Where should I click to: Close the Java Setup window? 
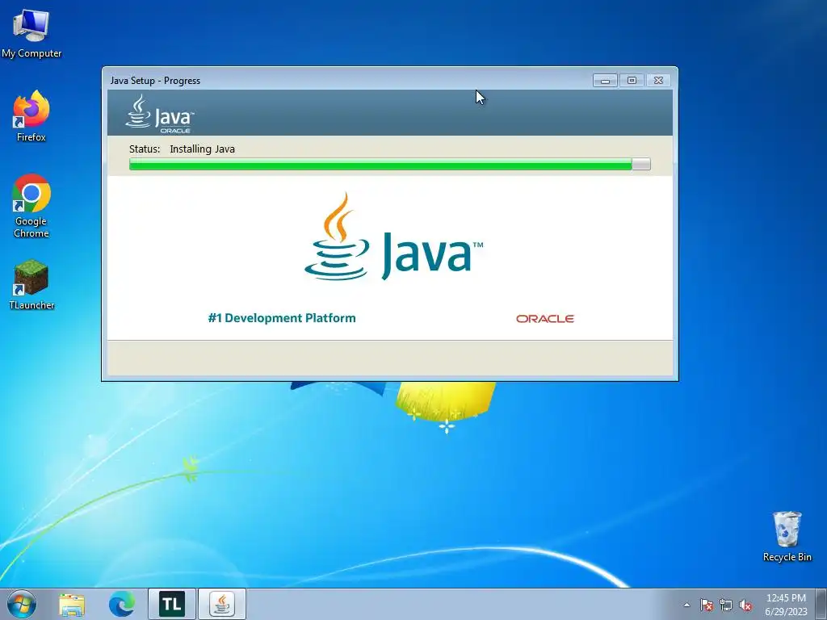pos(658,80)
